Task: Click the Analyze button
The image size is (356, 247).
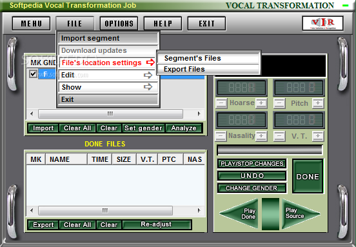Action: tap(184, 128)
